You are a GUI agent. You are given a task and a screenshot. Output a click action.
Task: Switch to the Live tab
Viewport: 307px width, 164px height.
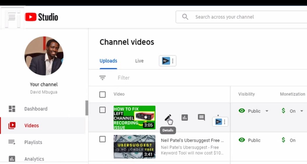coord(140,61)
